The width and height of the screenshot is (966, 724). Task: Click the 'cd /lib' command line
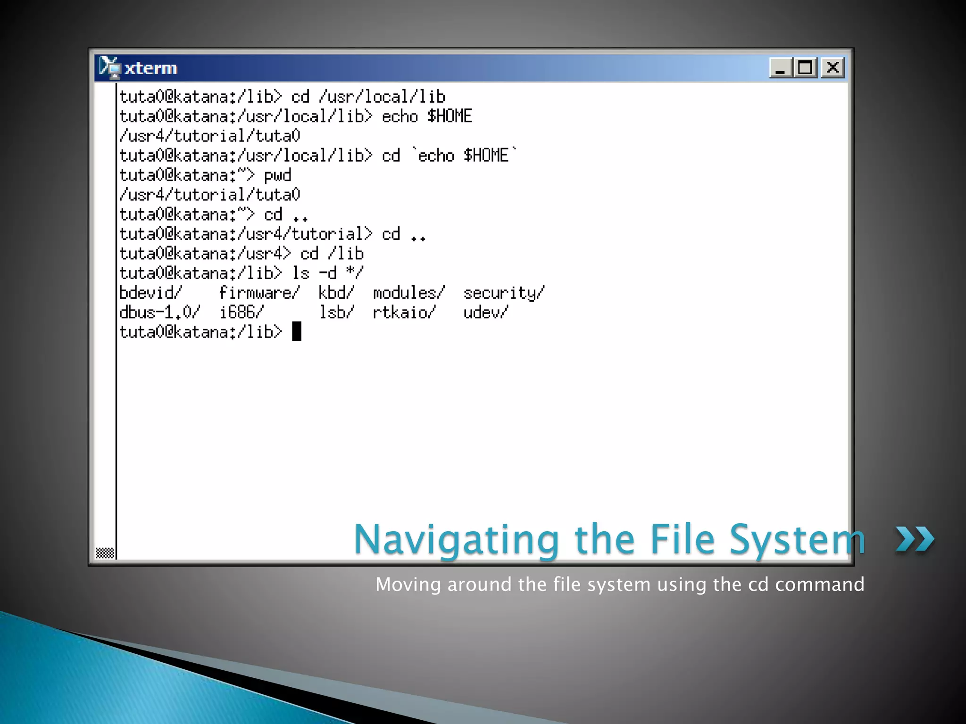[241, 254]
